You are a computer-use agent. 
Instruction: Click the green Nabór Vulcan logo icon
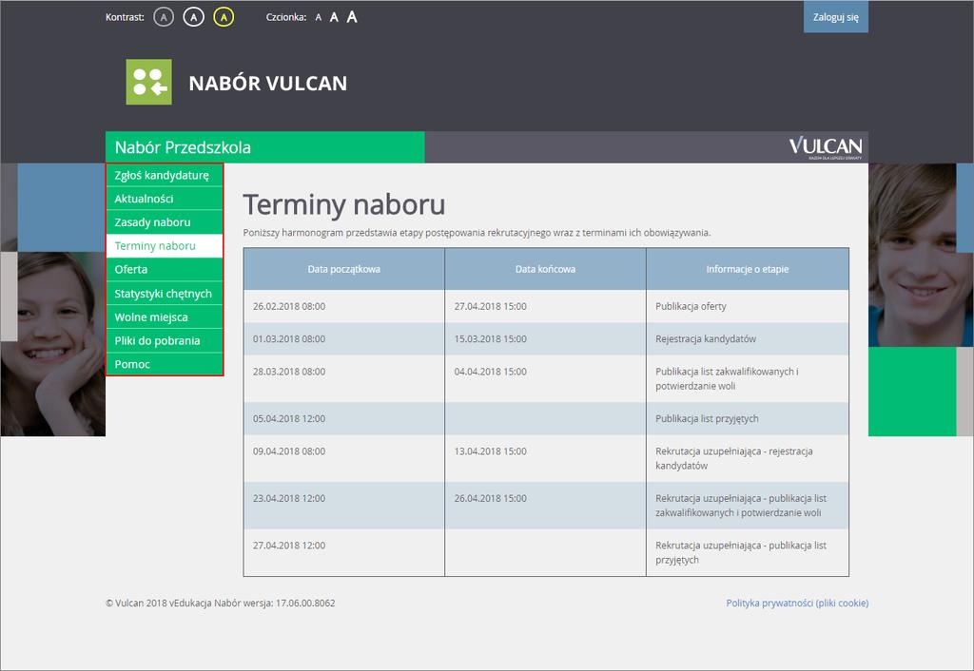coord(149,82)
